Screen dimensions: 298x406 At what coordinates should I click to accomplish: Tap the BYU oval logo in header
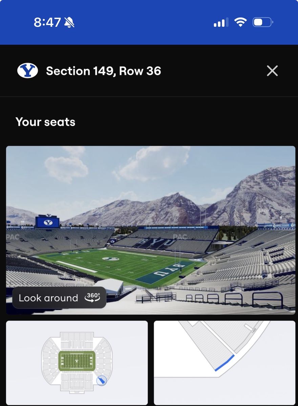coord(27,71)
